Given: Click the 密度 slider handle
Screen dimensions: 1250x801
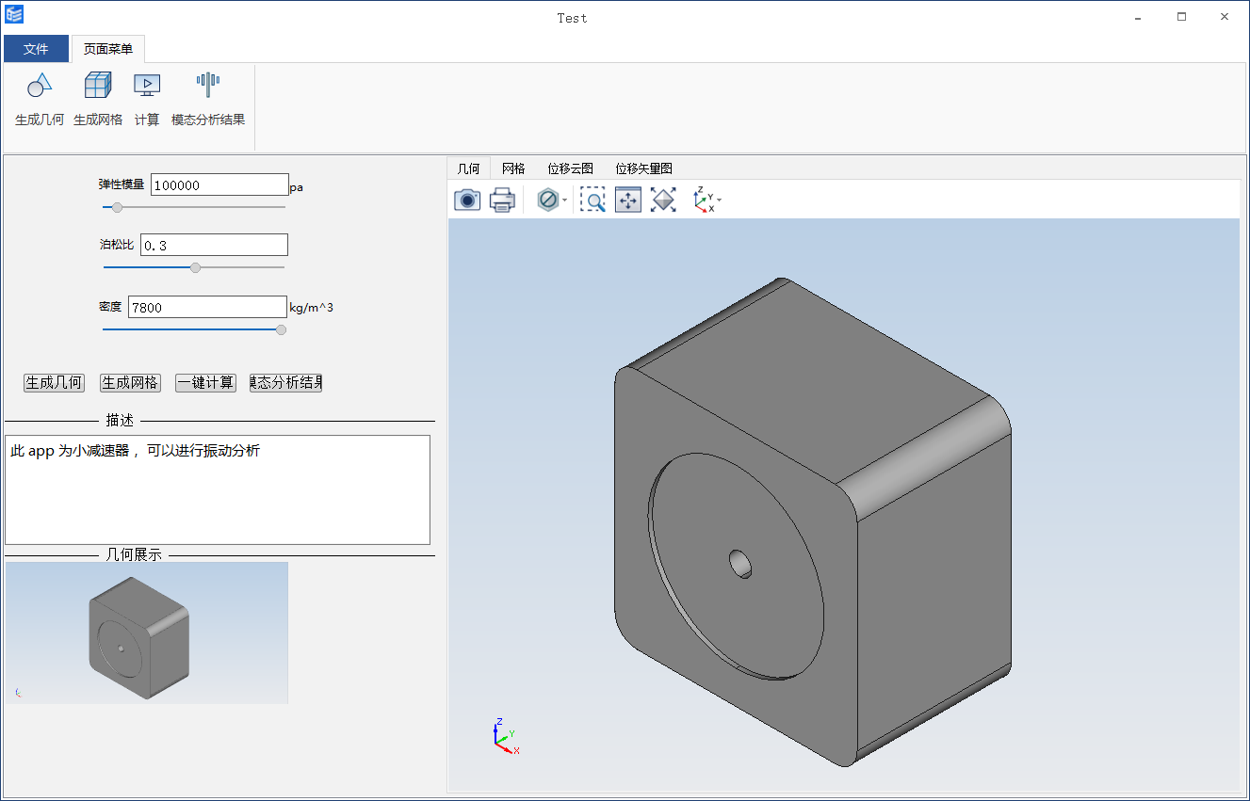Looking at the screenshot, I should point(281,329).
